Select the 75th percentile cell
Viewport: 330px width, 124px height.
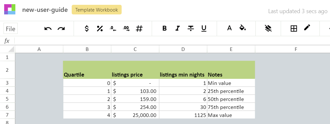(x=231, y=107)
